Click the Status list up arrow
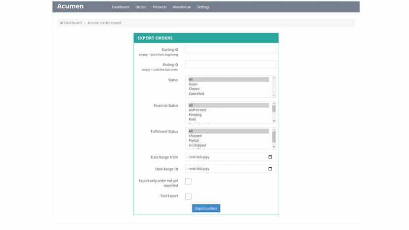The width and height of the screenshot is (409, 230). click(274, 77)
